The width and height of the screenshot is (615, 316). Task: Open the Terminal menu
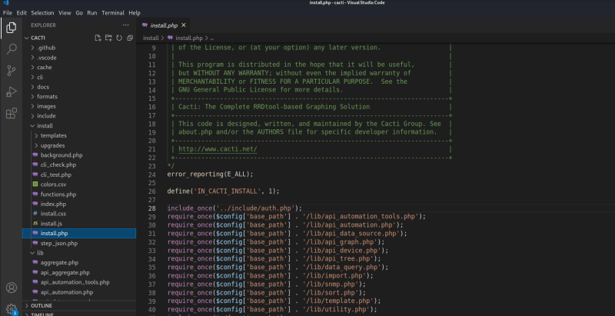click(x=113, y=13)
